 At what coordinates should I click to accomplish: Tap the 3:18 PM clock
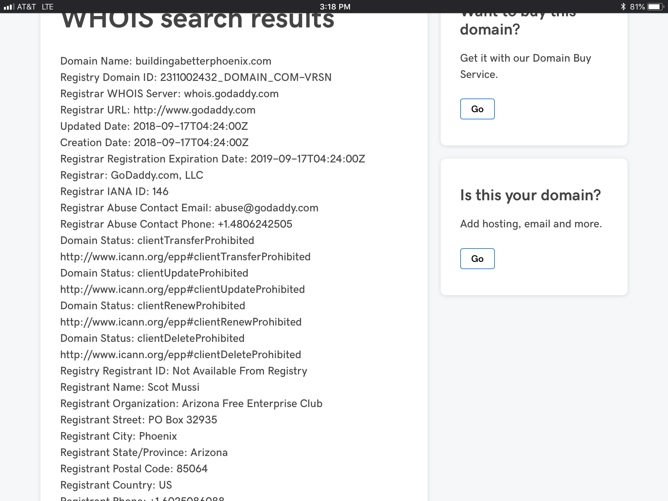tap(335, 7)
